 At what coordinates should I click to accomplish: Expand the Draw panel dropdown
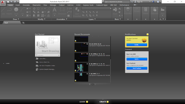tap(16, 19)
